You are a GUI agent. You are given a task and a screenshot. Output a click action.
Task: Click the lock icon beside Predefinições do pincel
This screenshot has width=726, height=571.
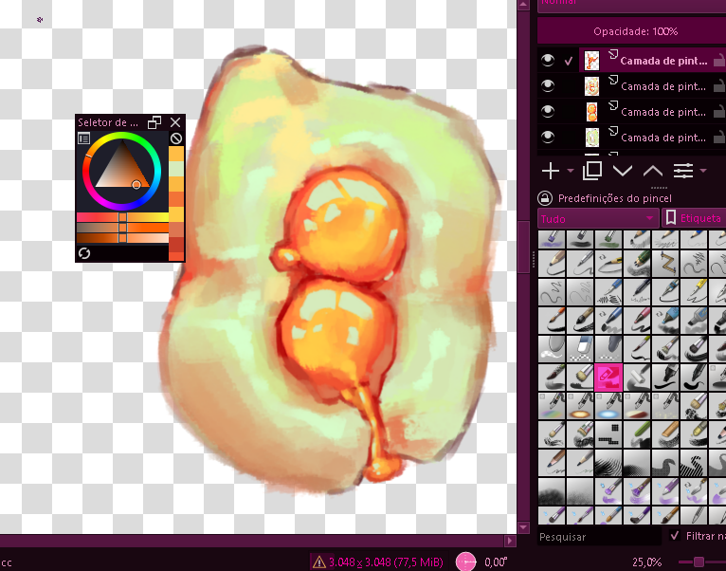[545, 198]
